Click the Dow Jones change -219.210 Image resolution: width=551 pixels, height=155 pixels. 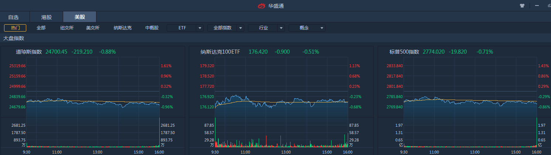[82, 52]
